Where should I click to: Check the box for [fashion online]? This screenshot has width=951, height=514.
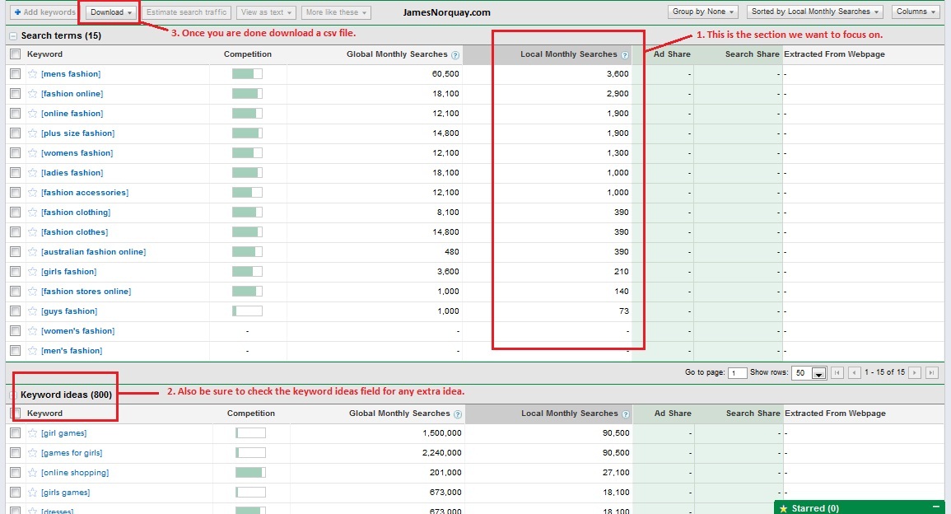(x=15, y=94)
